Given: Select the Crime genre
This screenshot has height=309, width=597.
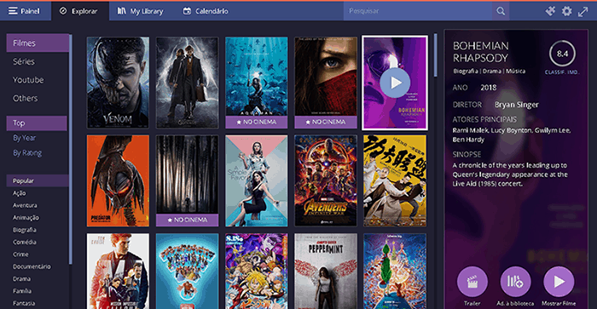Looking at the screenshot, I should (x=20, y=255).
